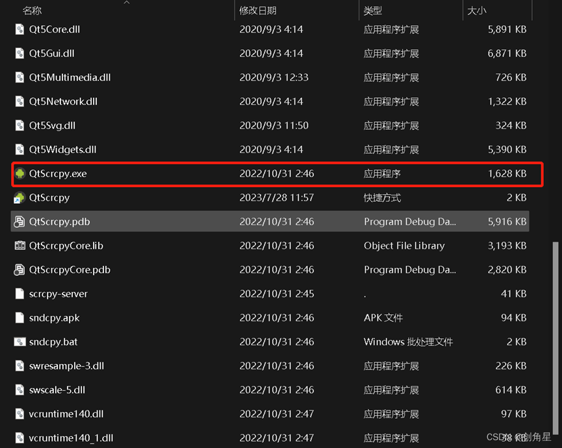Select the file name swresample-3.dll

66,366
